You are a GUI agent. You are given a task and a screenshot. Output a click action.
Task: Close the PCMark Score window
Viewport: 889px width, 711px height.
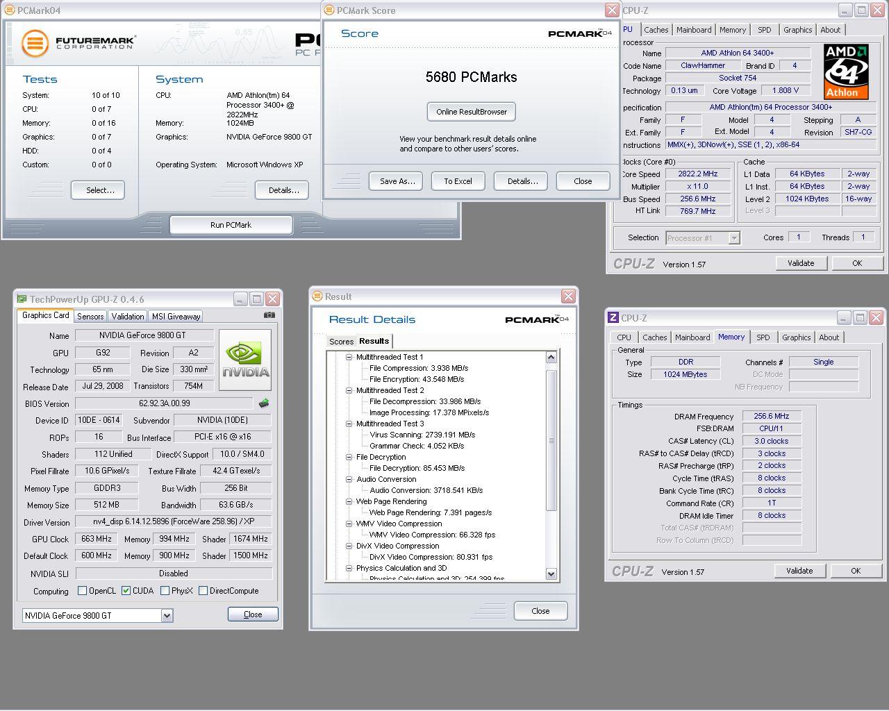click(612, 10)
